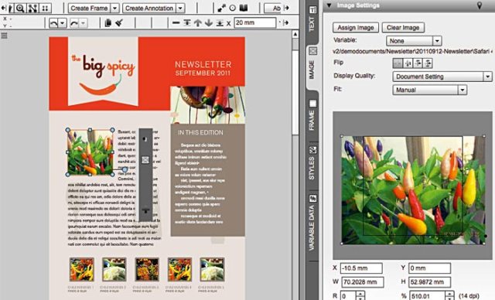Click the Clear Image button

pos(403,27)
